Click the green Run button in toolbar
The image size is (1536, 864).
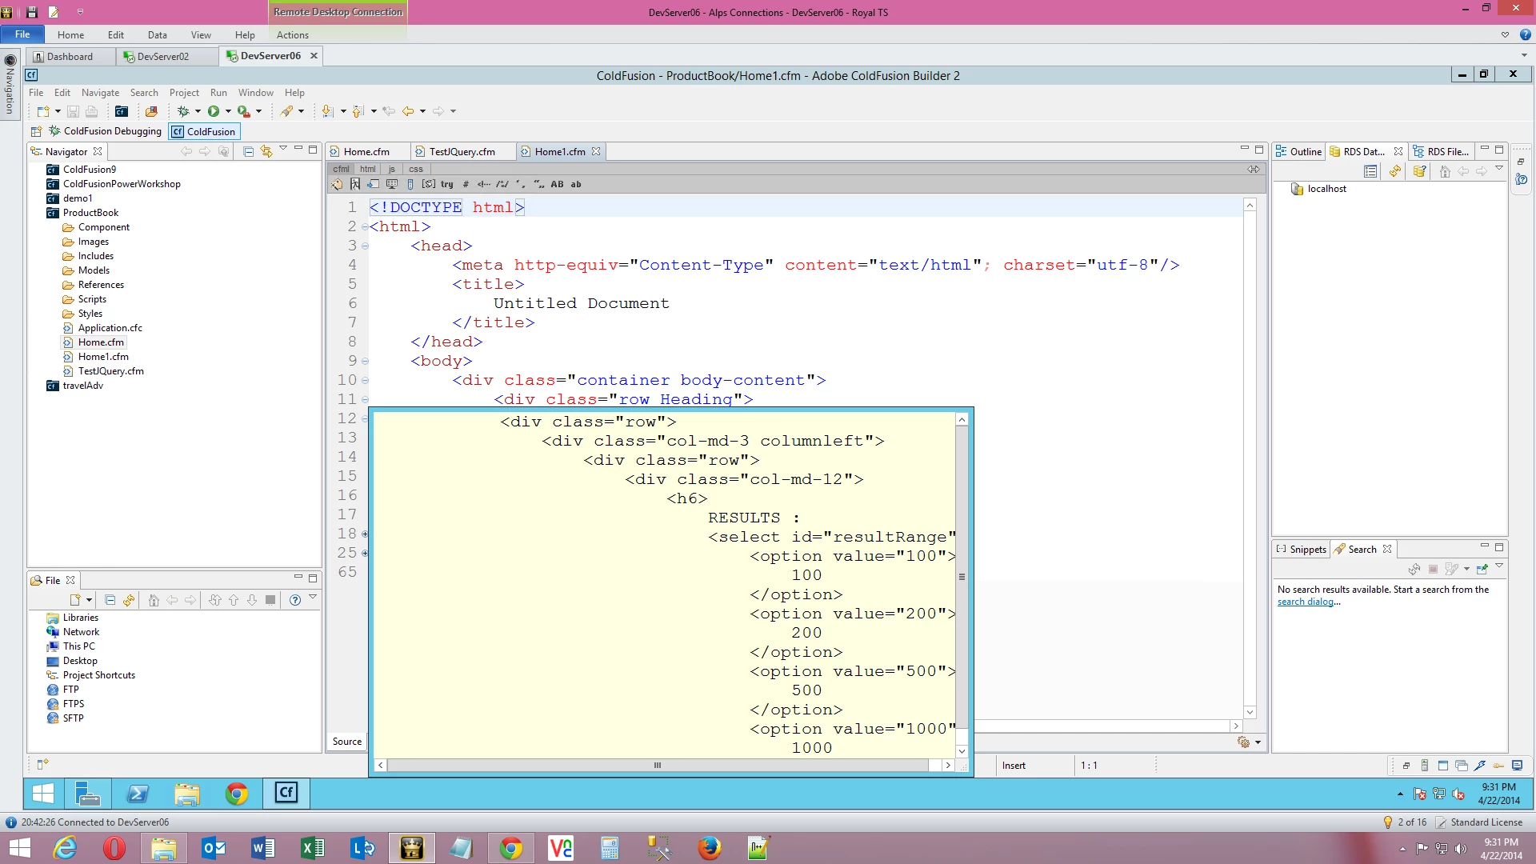pyautogui.click(x=214, y=111)
